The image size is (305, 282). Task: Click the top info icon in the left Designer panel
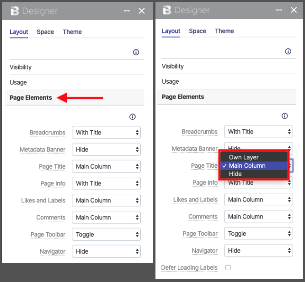point(136,52)
